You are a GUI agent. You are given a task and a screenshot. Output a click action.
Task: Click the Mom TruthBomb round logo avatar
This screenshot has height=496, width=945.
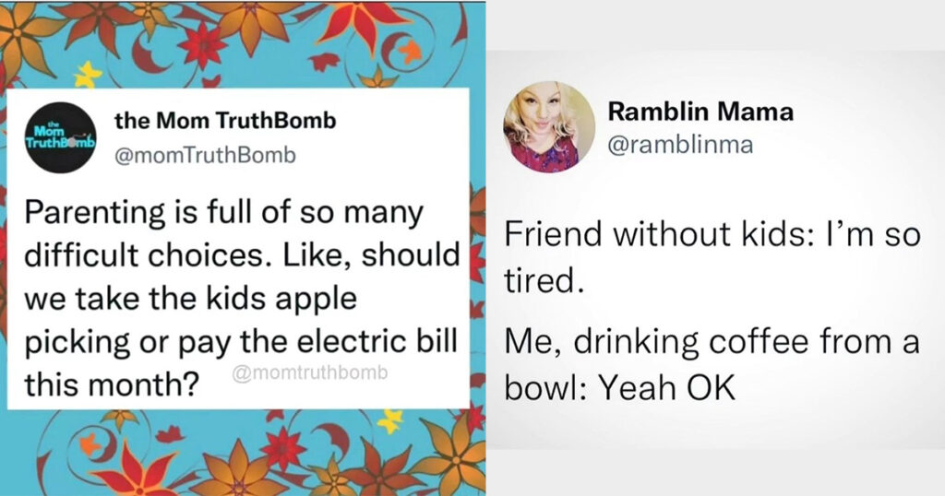tap(60, 137)
